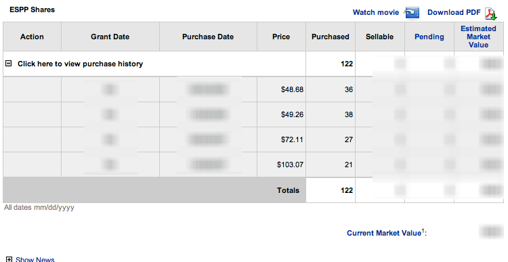Expand the Show News plus box
Screen dimensions: 508x262
pyautogui.click(x=9, y=259)
